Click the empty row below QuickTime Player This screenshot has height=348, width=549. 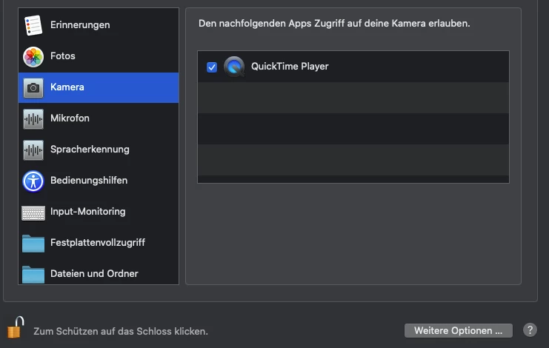click(353, 98)
